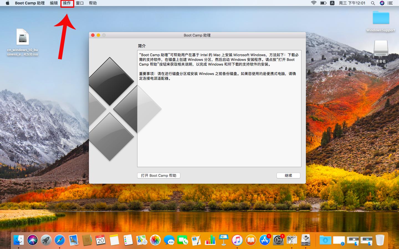Click the Wi-Fi status icon
This screenshot has height=249, width=399.
point(314,3)
